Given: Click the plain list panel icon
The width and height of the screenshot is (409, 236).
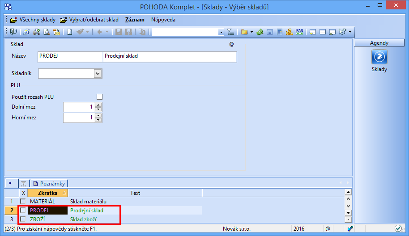Looking at the screenshot, I should (x=322, y=32).
